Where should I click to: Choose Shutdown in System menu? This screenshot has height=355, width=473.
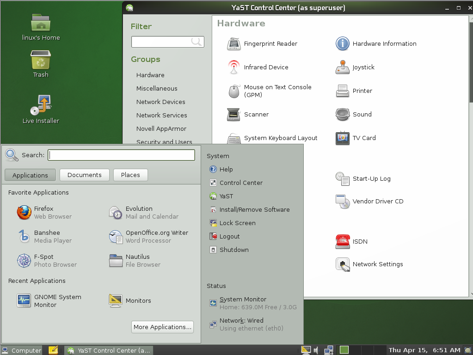click(229, 250)
